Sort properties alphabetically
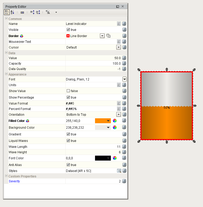The image size is (203, 207). (x=12, y=12)
